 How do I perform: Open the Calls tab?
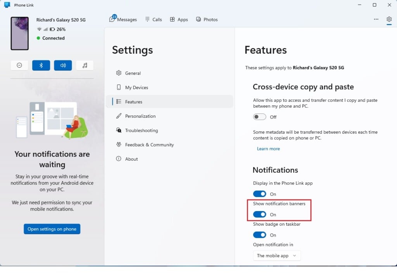[x=154, y=19]
